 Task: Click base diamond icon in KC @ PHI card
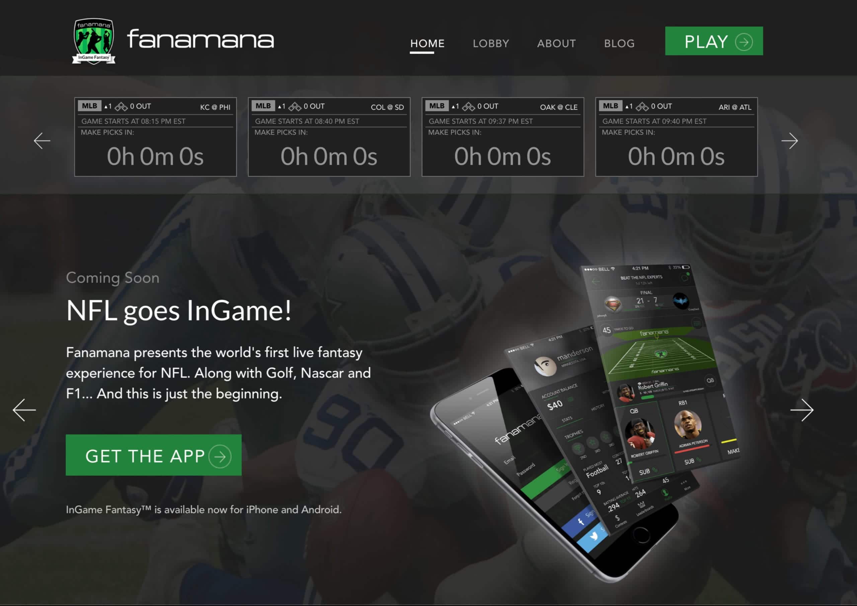coord(121,107)
